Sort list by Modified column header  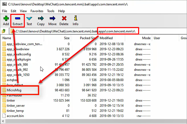click(106, 38)
